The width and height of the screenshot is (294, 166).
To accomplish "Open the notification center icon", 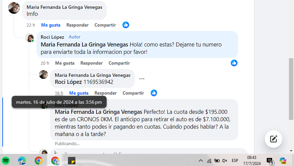I will (270, 161).
